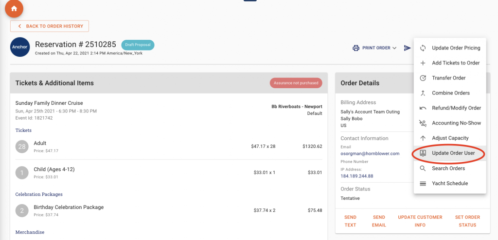The image size is (498, 240).
Task: Click the Adjust Capacity up-arrow icon
Action: 423,138
